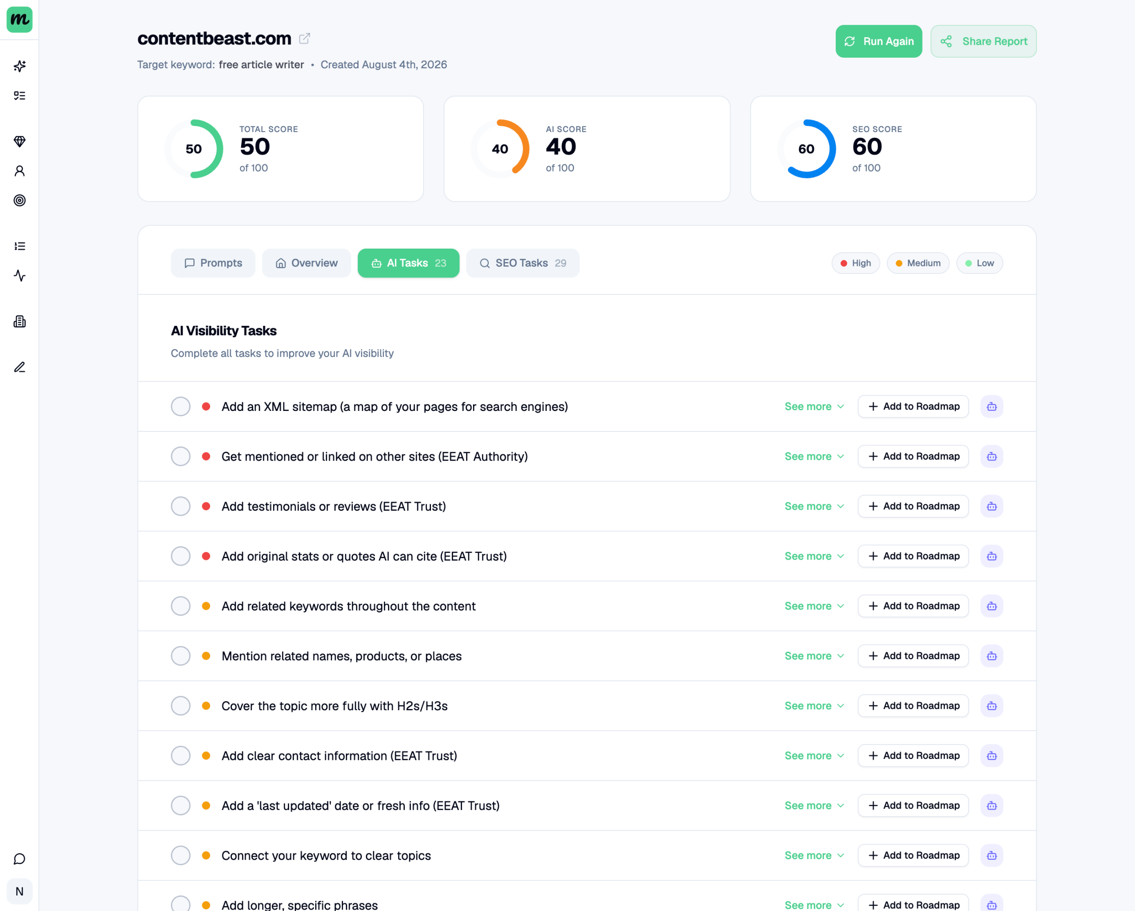Expand See more for testimonials task
Screen dimensions: 1135x911
point(814,506)
